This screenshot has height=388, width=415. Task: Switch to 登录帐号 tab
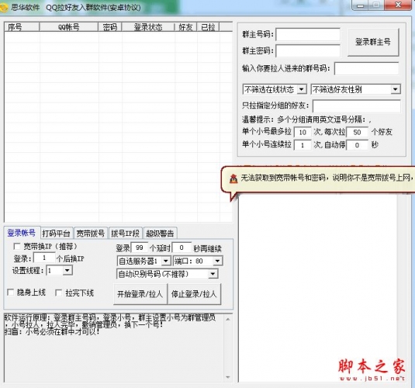(x=22, y=233)
